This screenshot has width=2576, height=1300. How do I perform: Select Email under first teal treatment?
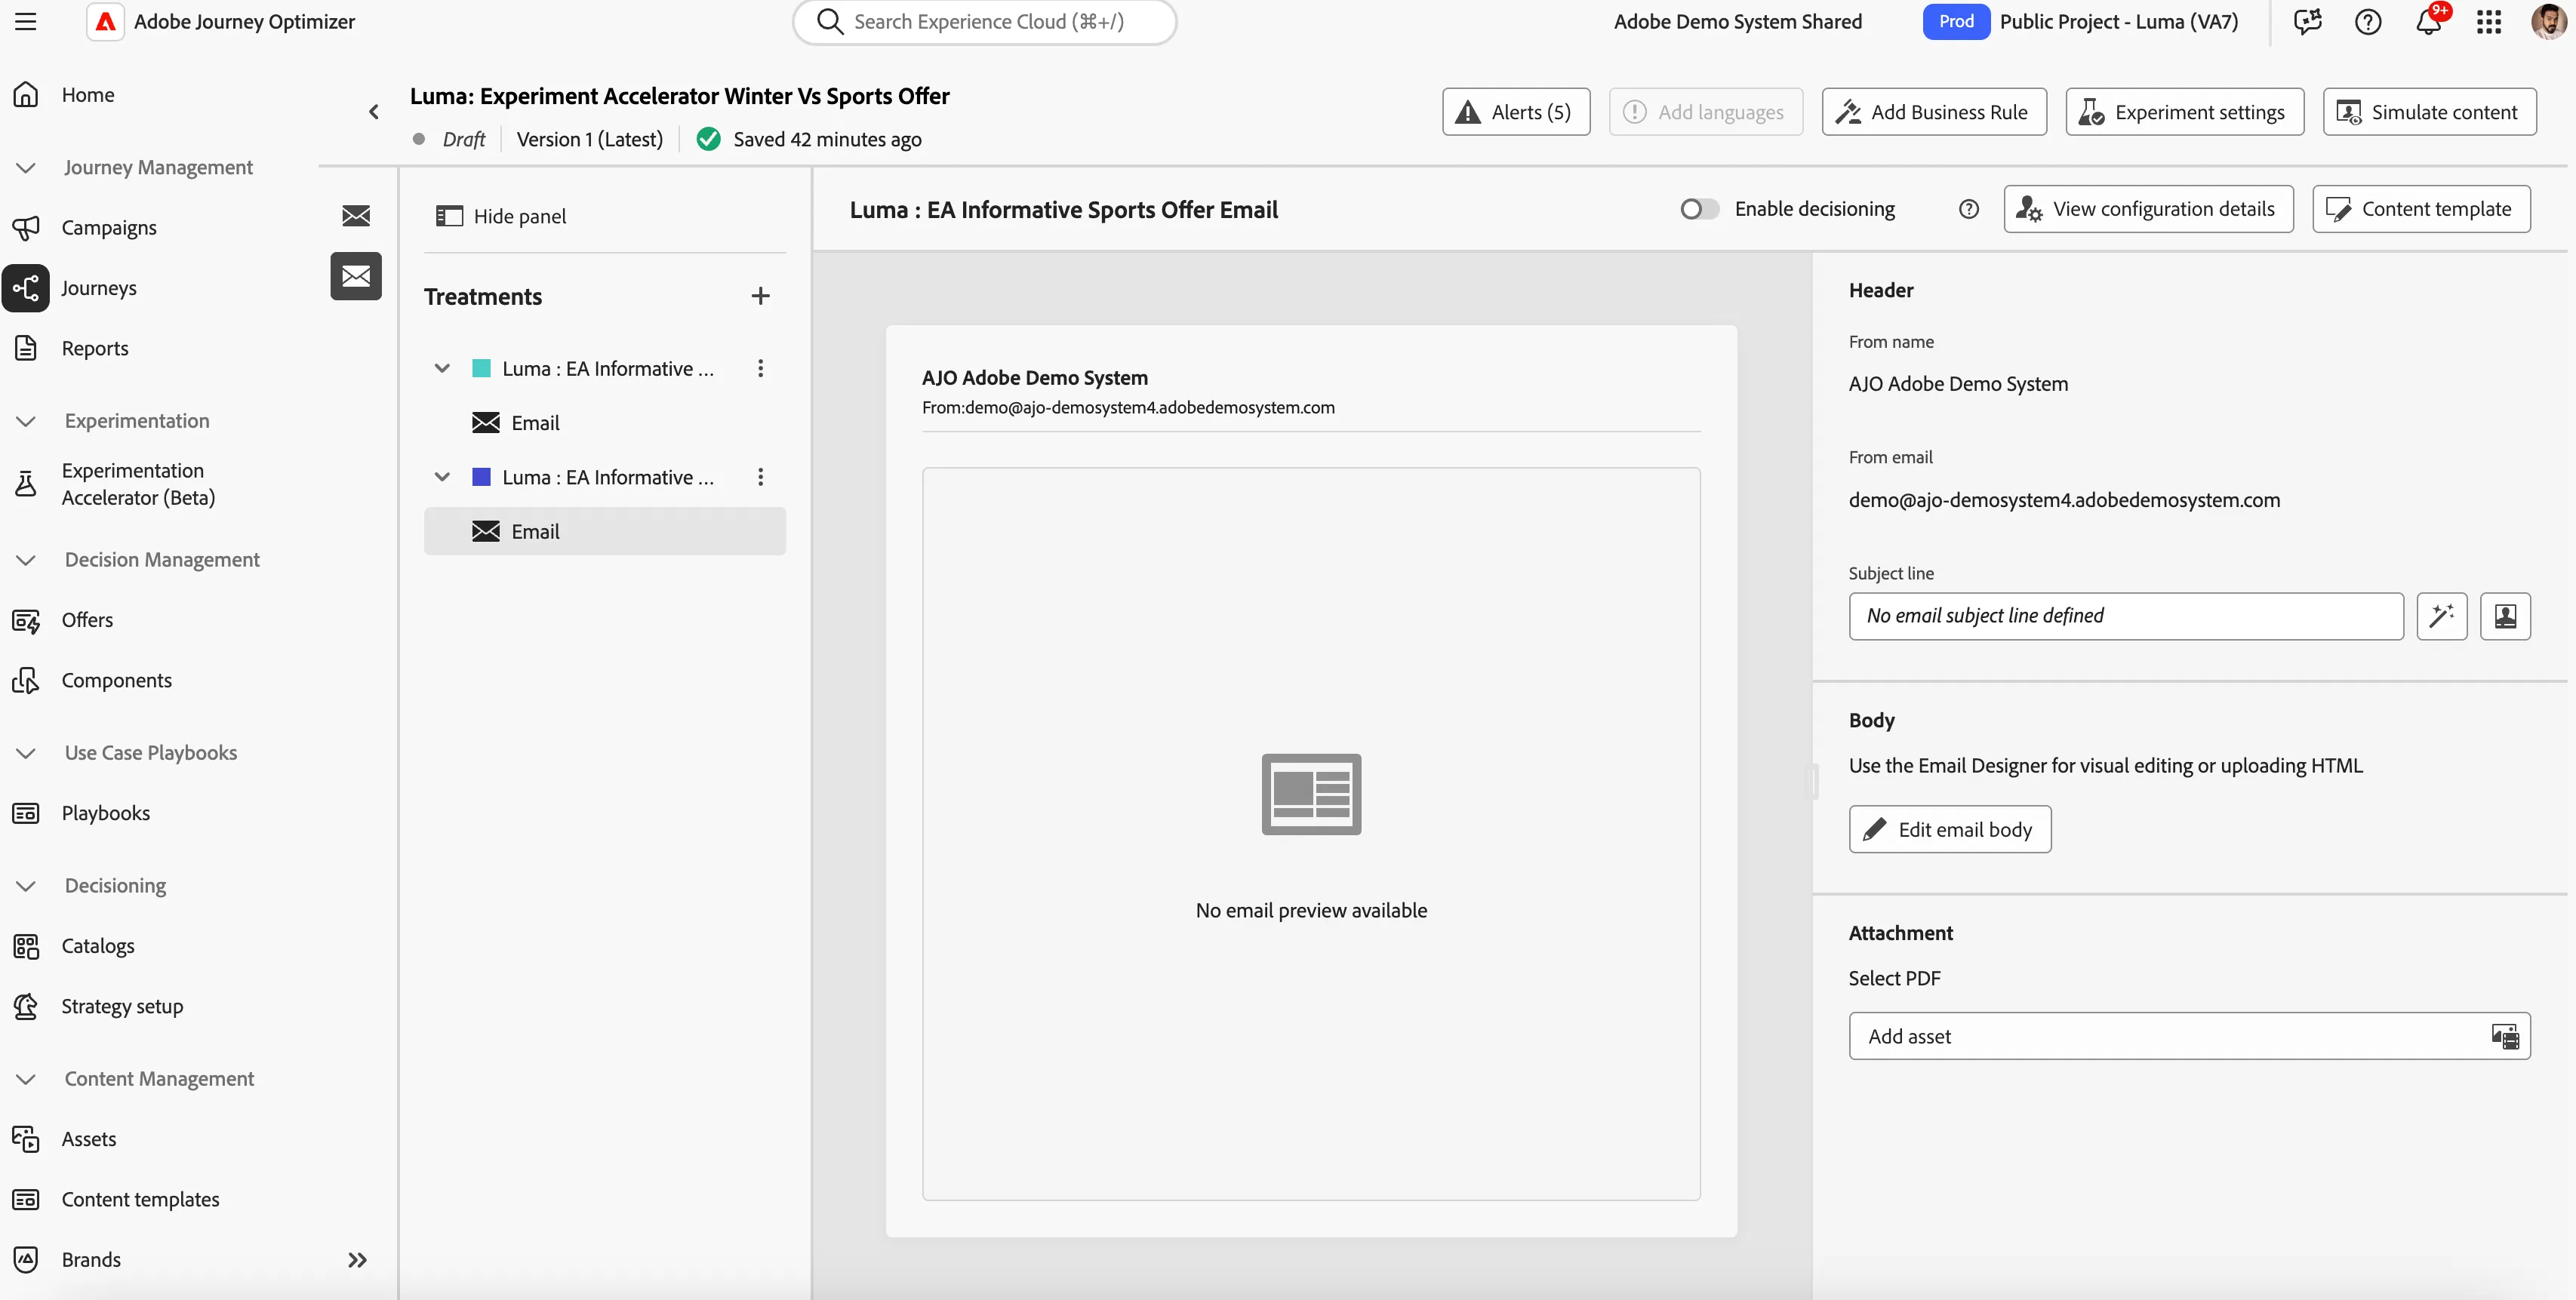[604, 423]
